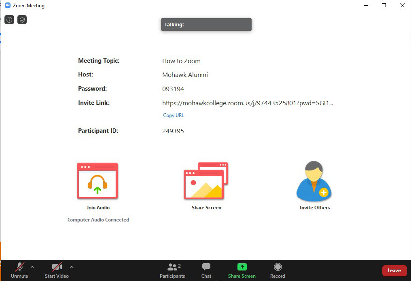Click the Zoom Meeting title bar icon
Image resolution: width=411 pixels, height=281 pixels.
tap(7, 6)
